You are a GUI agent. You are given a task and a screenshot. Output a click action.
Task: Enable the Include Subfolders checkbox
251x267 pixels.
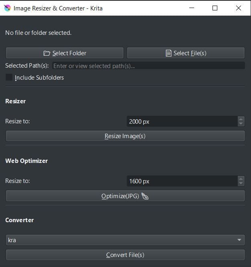pos(9,77)
